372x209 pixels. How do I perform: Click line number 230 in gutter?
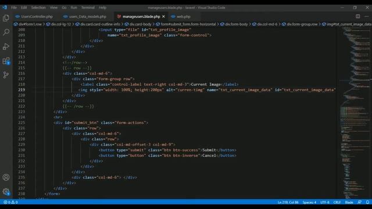pyautogui.click(x=22, y=150)
